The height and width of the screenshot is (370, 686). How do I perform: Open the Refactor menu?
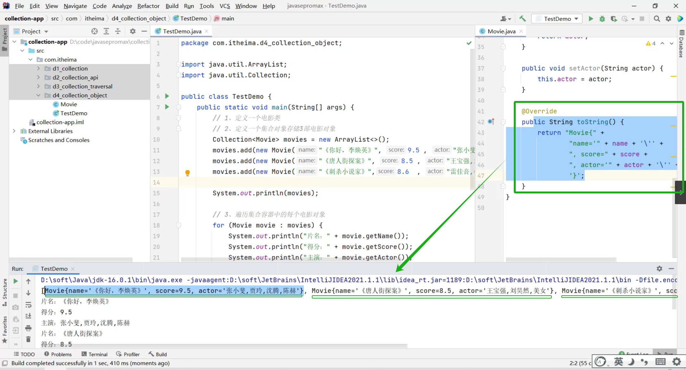(x=148, y=6)
